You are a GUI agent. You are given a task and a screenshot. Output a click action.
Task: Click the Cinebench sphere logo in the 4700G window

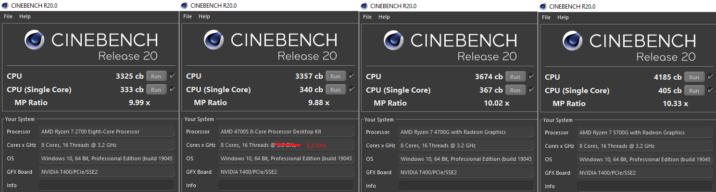pyautogui.click(x=394, y=42)
